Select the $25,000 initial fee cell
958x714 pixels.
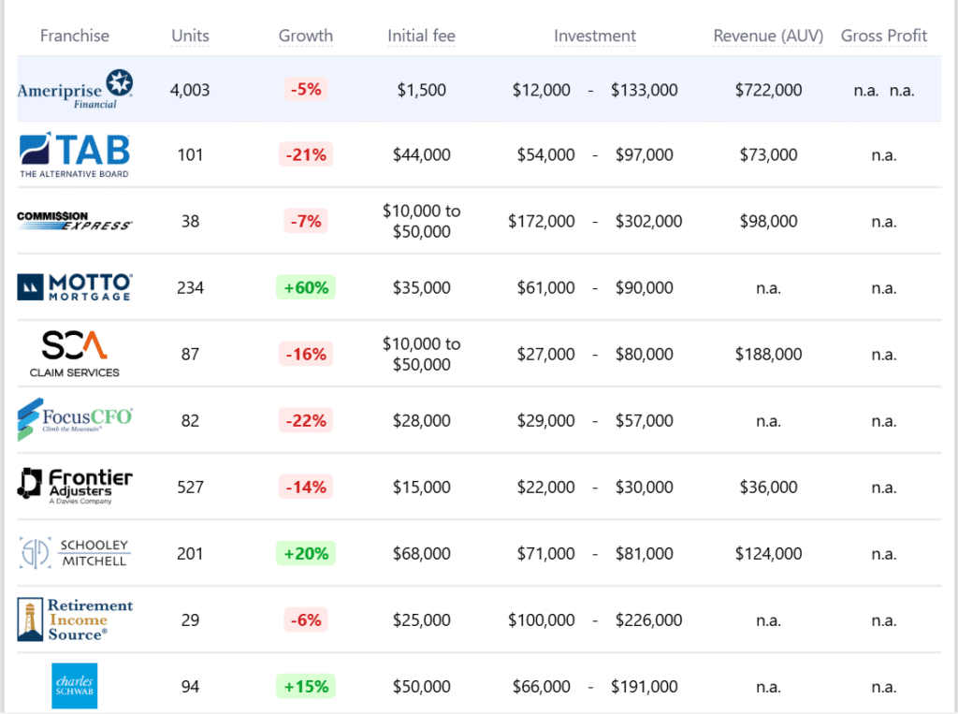click(x=422, y=619)
